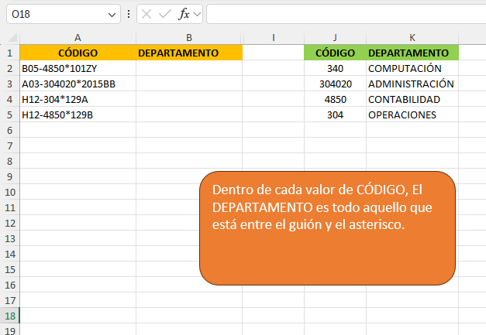Click the cell with value 304020
Image resolution: width=486 pixels, height=335 pixels.
tap(335, 84)
